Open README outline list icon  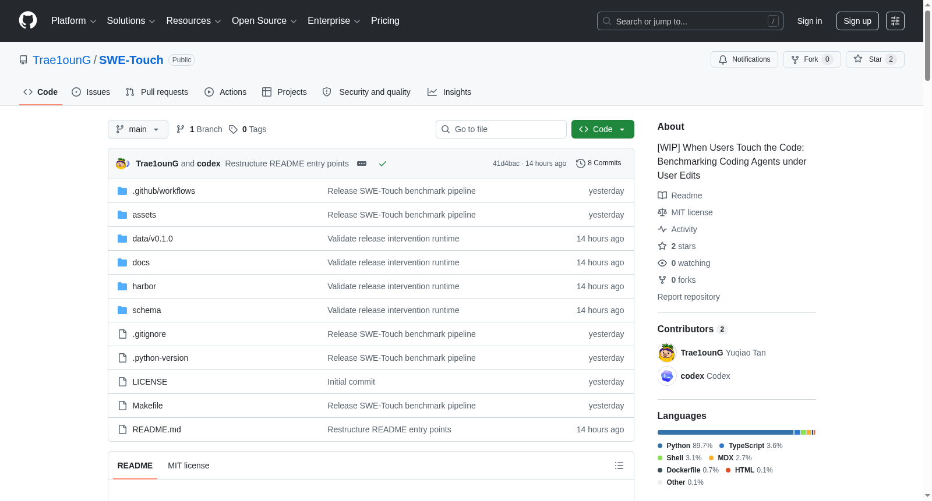tap(619, 466)
